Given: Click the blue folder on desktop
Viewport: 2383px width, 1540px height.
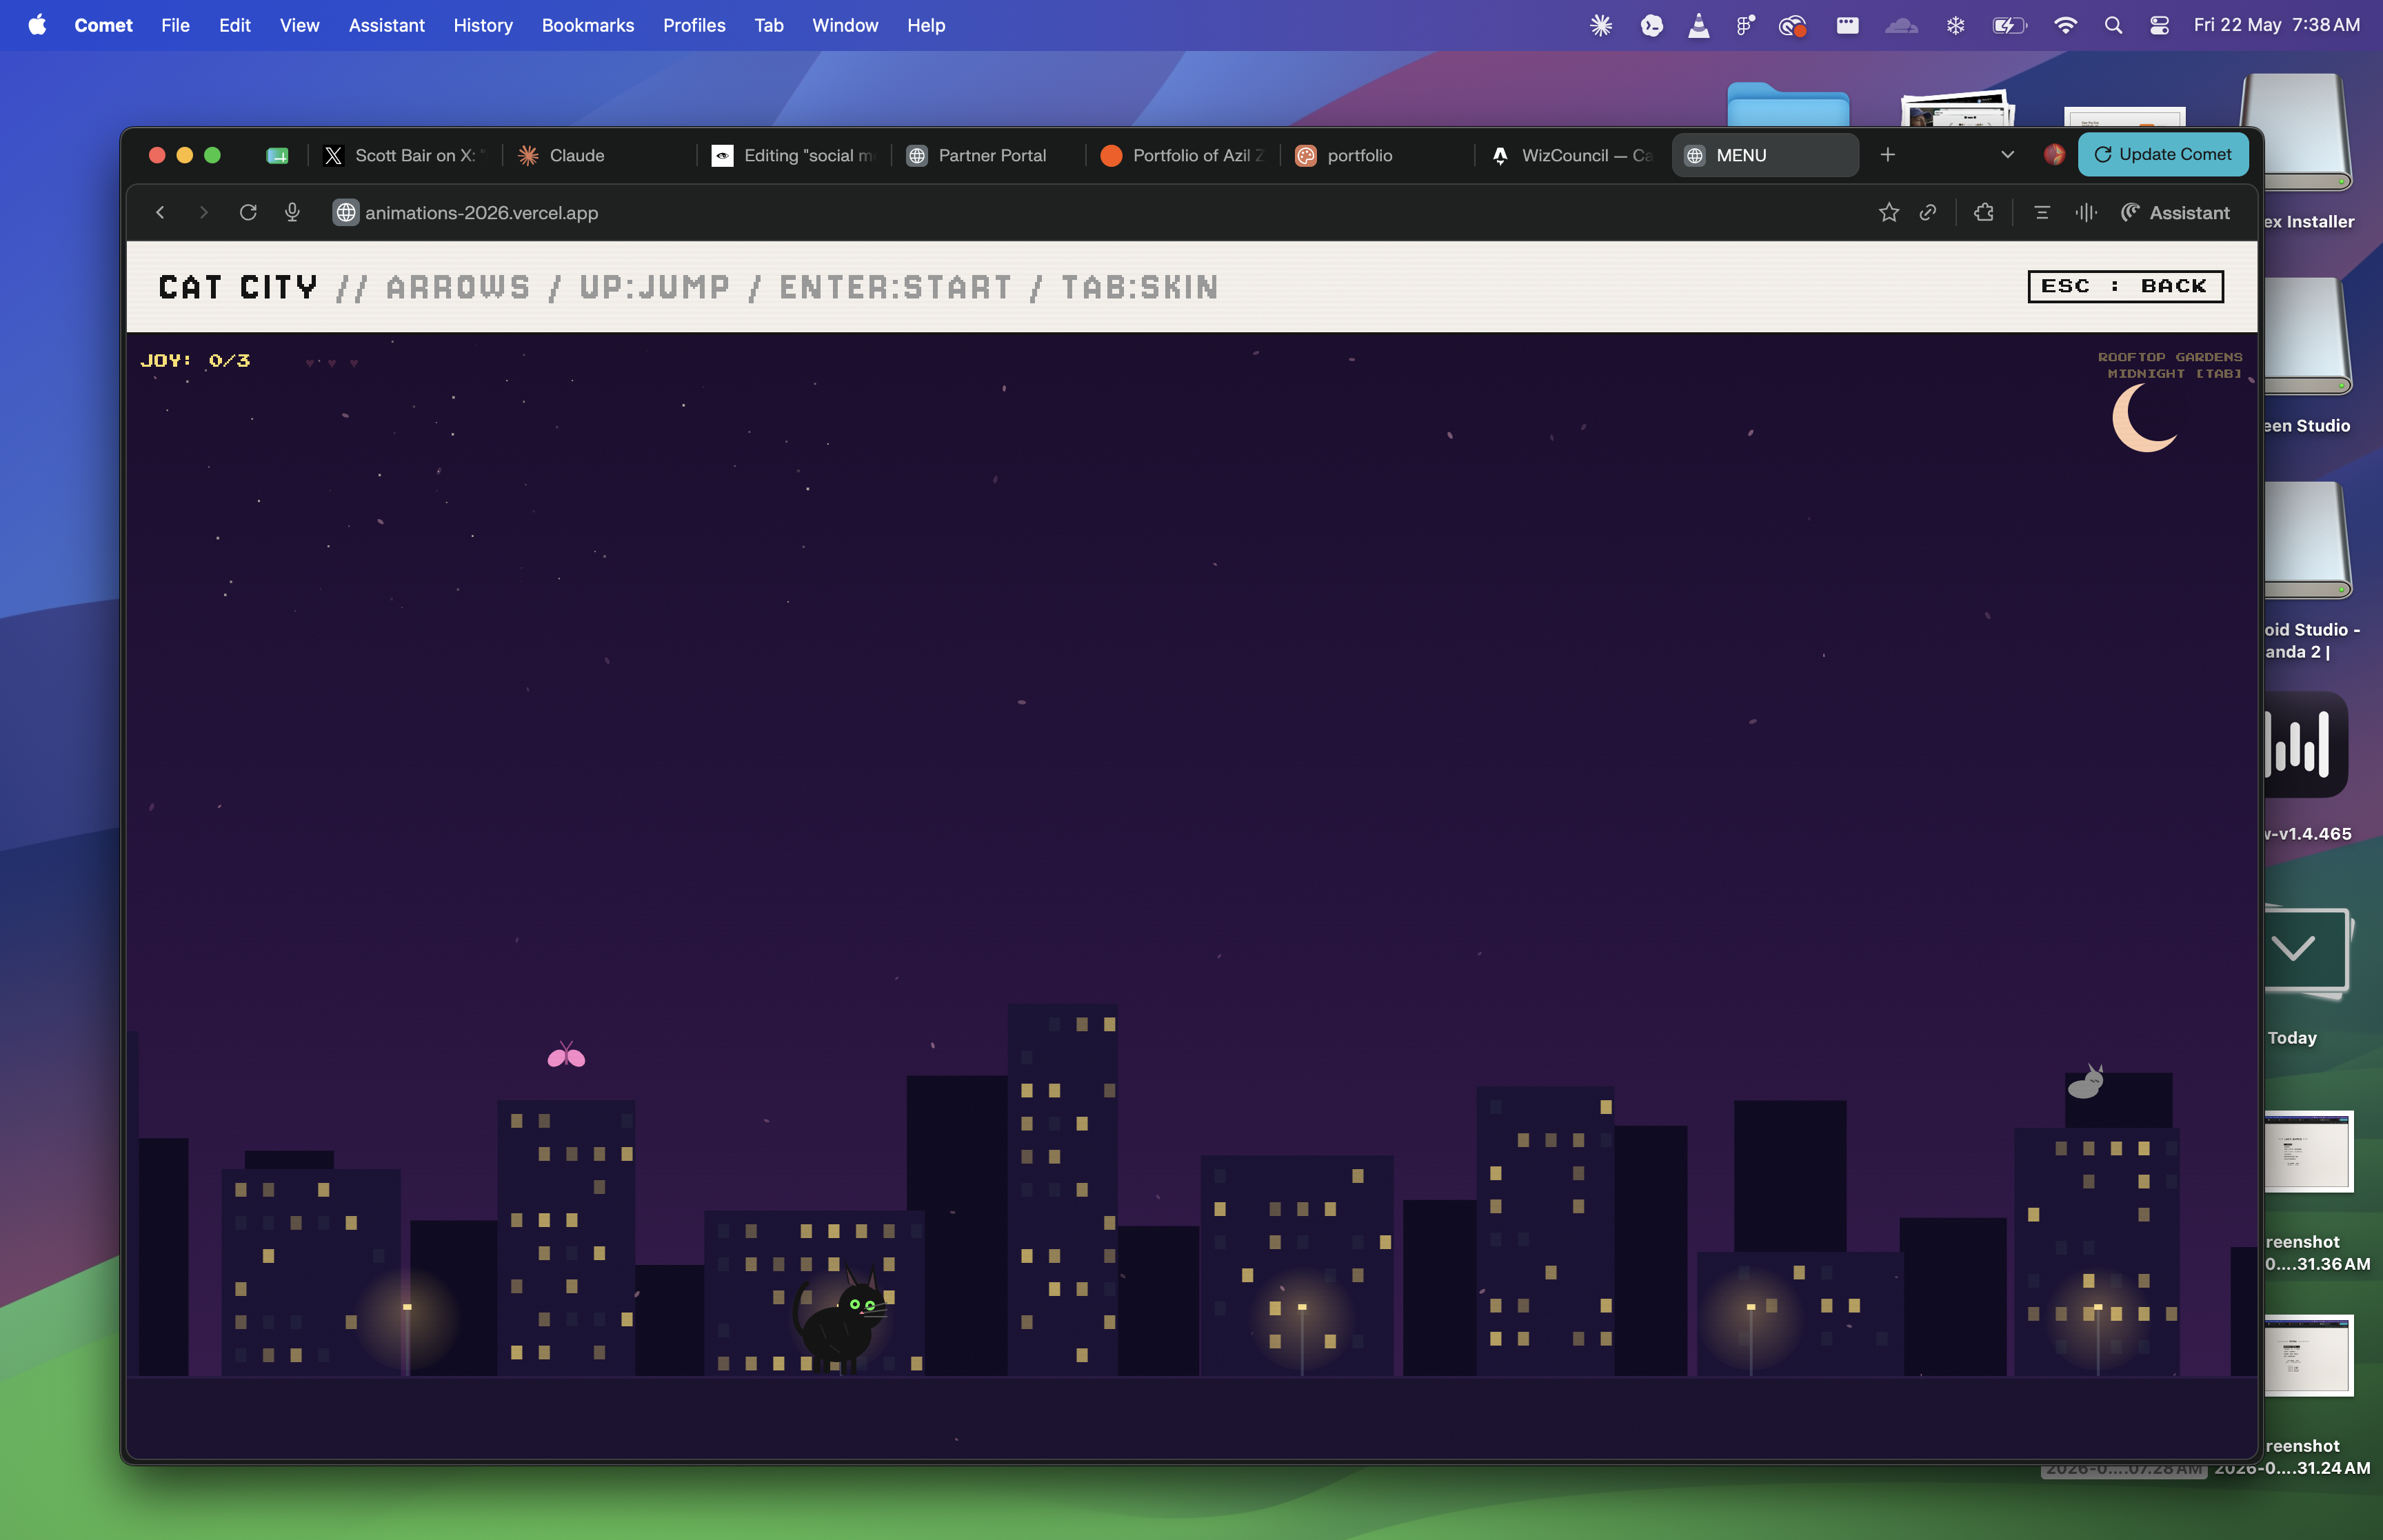Looking at the screenshot, I should point(1788,104).
